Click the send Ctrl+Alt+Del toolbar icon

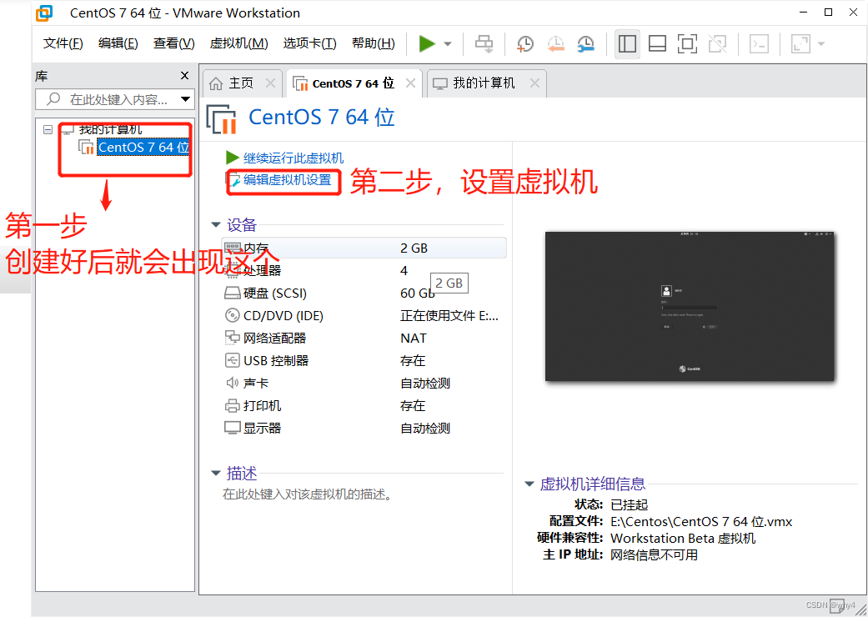coord(484,43)
